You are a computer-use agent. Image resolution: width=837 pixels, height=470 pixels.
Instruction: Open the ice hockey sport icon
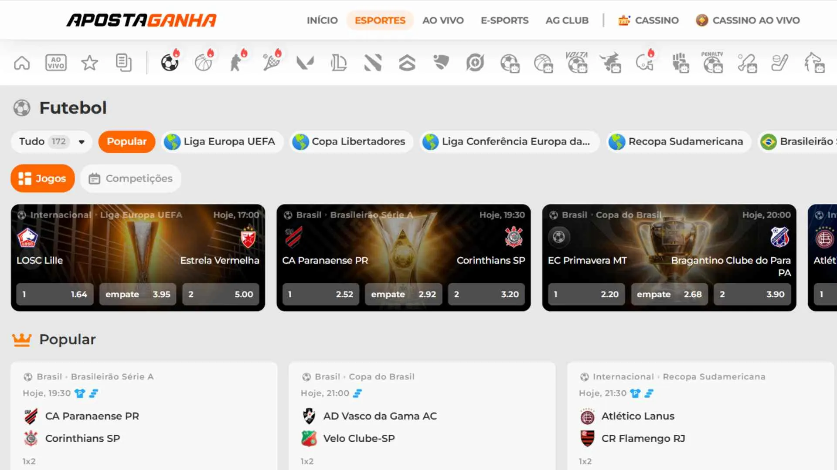(781, 62)
